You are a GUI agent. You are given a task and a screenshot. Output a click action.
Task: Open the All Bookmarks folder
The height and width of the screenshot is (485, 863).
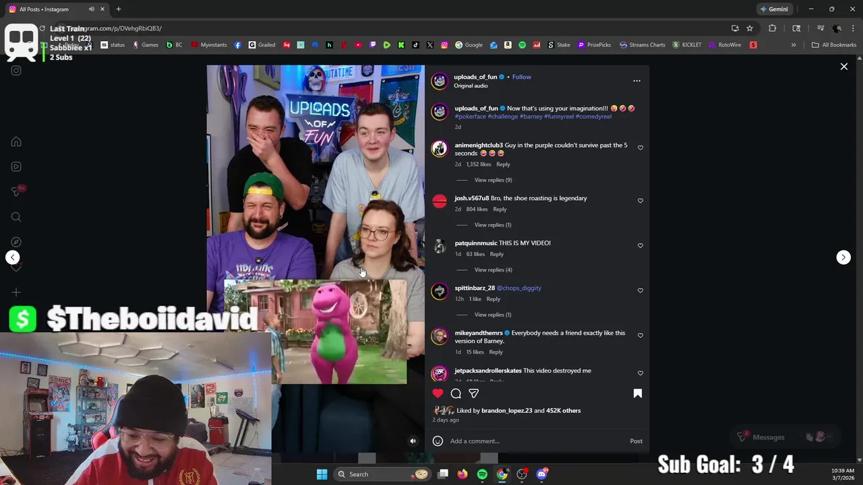(834, 45)
